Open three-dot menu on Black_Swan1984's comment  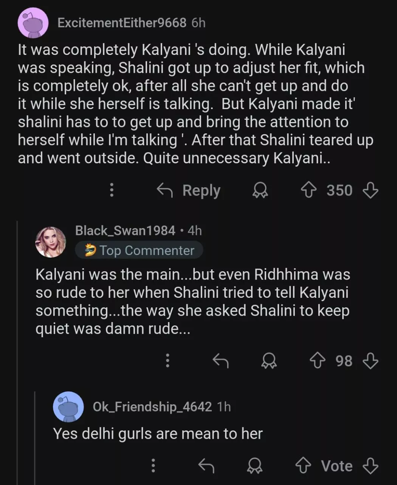pyautogui.click(x=167, y=361)
